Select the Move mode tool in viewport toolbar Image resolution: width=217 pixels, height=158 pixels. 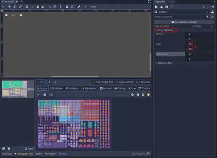coord(9,7)
